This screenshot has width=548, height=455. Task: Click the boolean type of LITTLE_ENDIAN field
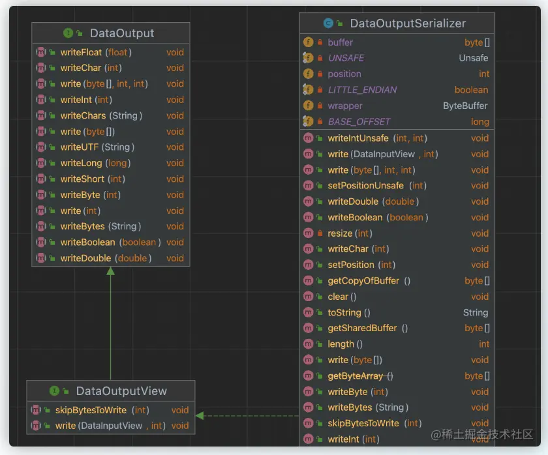[471, 90]
